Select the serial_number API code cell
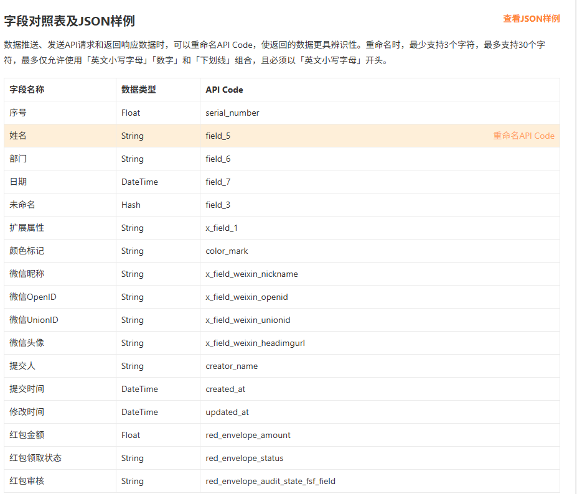Image resolution: width=577 pixels, height=494 pixels. [232, 113]
